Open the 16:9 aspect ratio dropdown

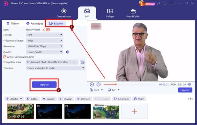click(x=96, y=90)
